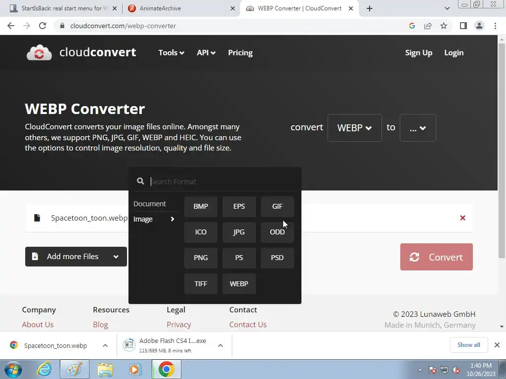Open the Chrome side panel icon

coord(464,26)
